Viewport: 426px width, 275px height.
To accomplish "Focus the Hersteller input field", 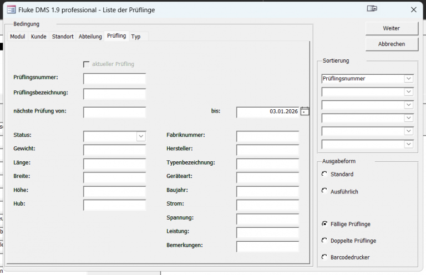I will [x=267, y=150].
